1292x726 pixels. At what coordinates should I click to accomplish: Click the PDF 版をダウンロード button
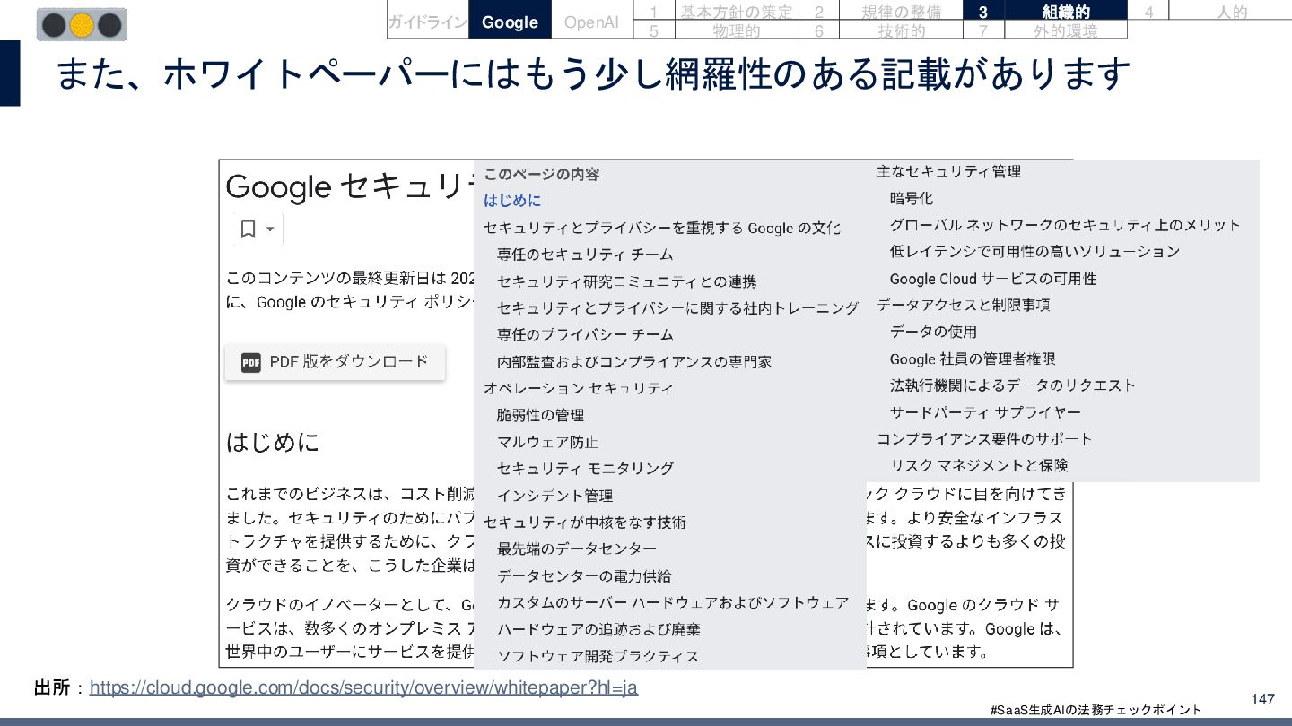(335, 362)
